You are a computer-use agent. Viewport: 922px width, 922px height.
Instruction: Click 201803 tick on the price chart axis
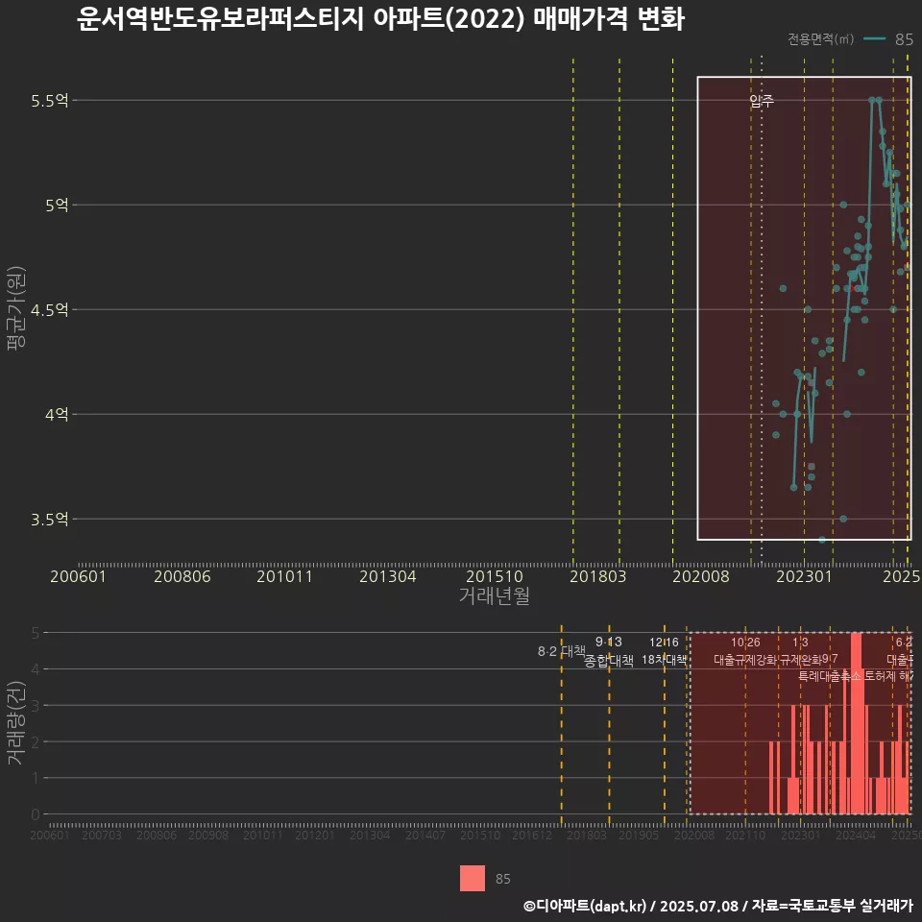pos(598,576)
